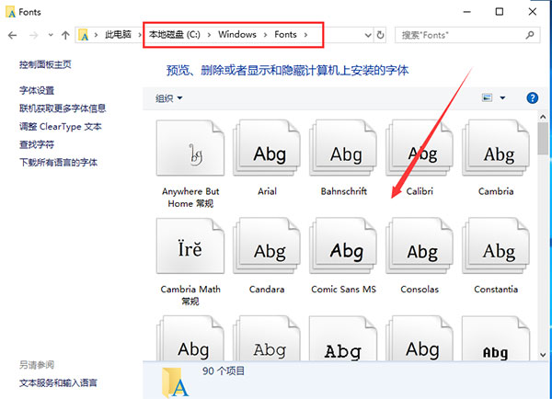The width and height of the screenshot is (552, 399).
Task: Open the Cambria Math font icon
Action: pos(190,245)
